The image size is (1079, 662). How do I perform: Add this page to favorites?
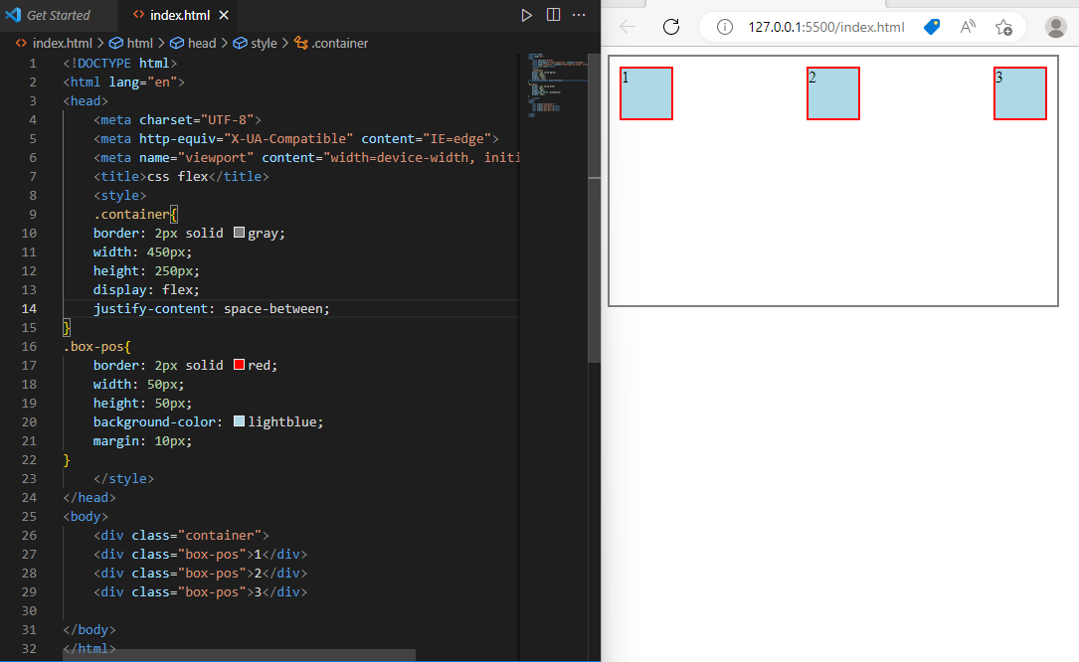pos(1004,27)
